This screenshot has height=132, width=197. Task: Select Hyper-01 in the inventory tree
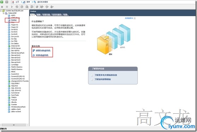[x=14, y=25]
